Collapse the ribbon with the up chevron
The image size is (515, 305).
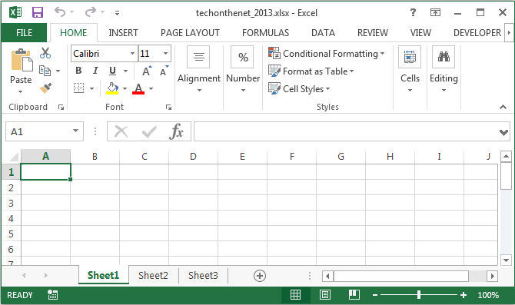pyautogui.click(x=503, y=107)
